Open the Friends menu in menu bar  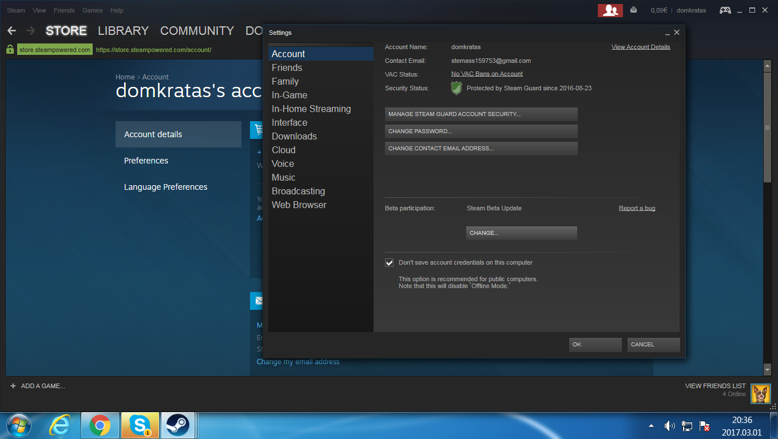point(64,10)
